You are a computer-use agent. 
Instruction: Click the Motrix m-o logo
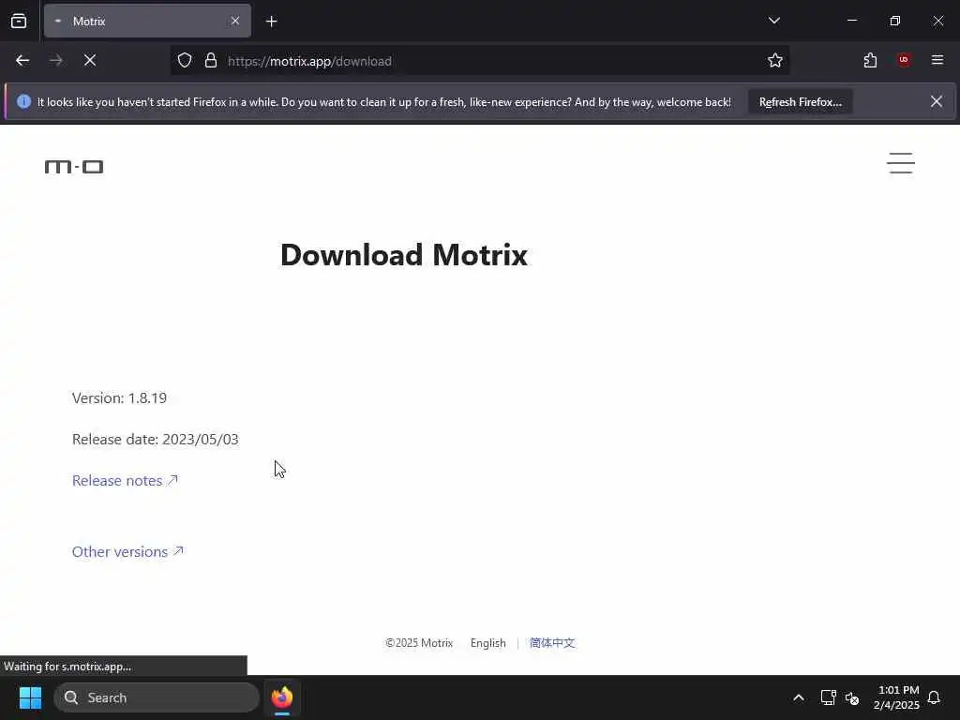[74, 167]
